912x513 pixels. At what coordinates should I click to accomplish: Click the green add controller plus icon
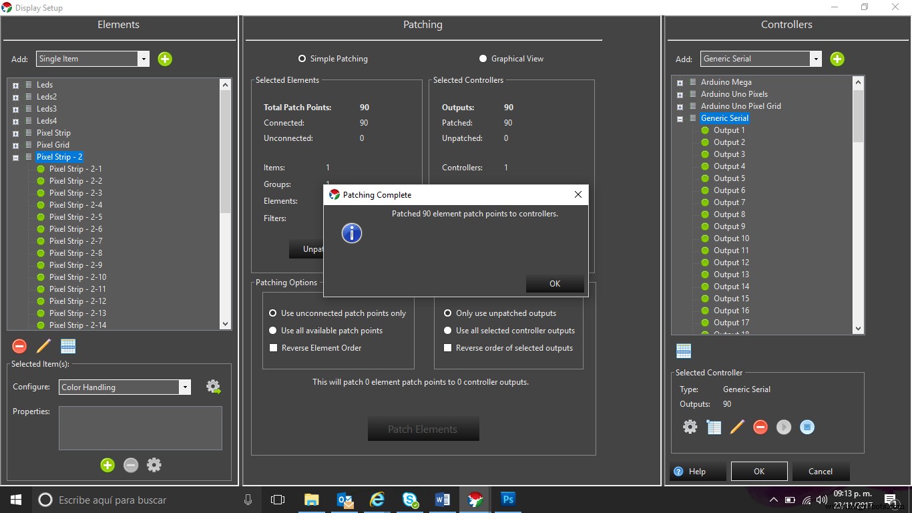(837, 59)
